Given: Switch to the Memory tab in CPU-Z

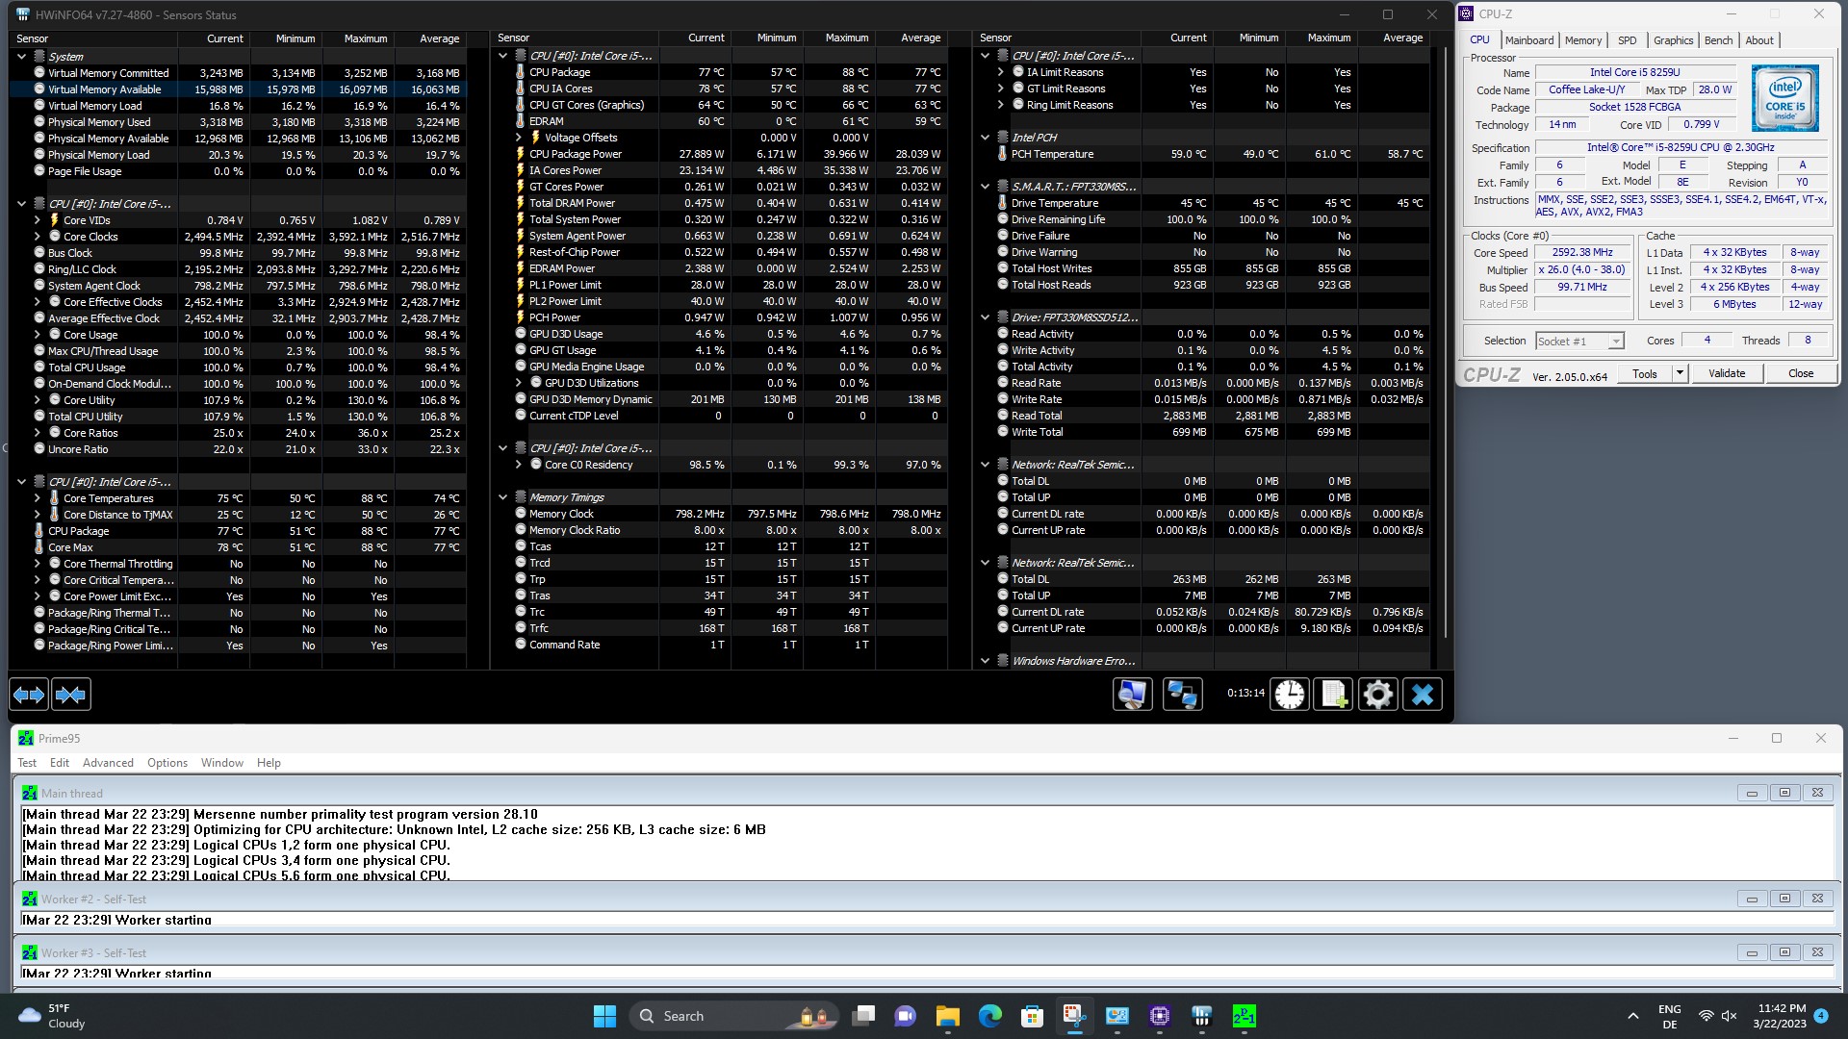Looking at the screenshot, I should pos(1582,40).
